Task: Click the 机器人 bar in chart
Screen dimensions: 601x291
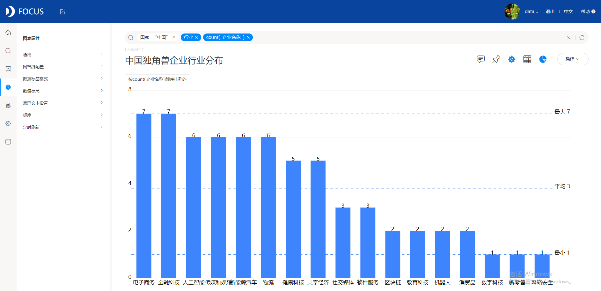Action: [x=442, y=254]
